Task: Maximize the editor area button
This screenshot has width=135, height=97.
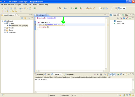Action: pos(107,15)
